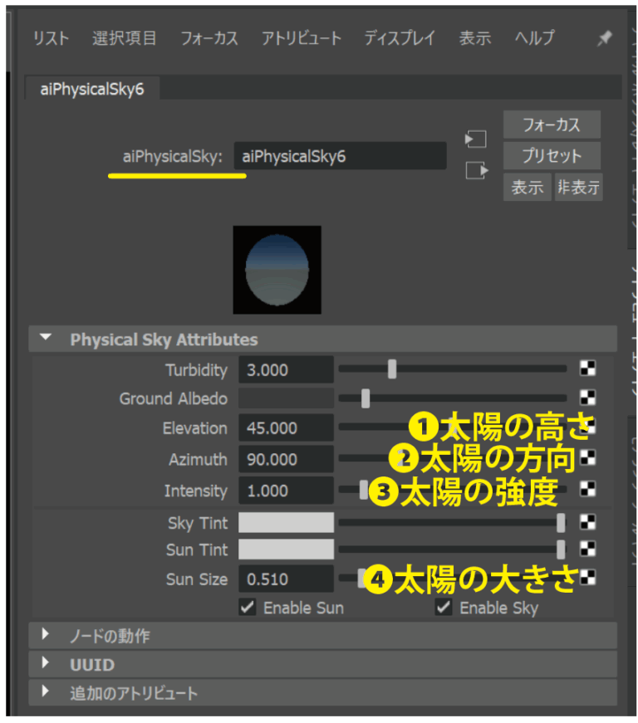638x723 pixels.
Task: Click the pin icon in the menu bar
Action: 605,39
